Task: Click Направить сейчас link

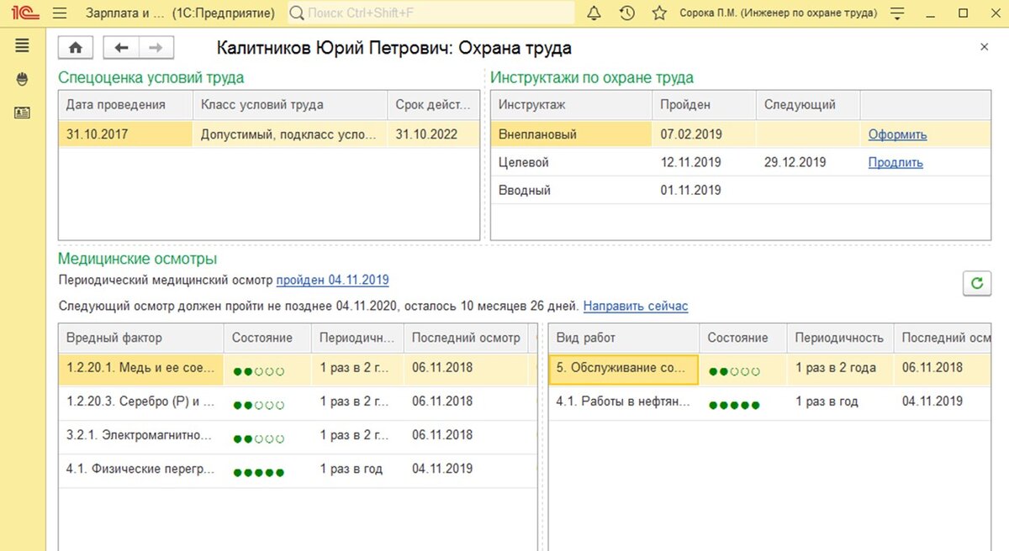Action: tap(636, 306)
